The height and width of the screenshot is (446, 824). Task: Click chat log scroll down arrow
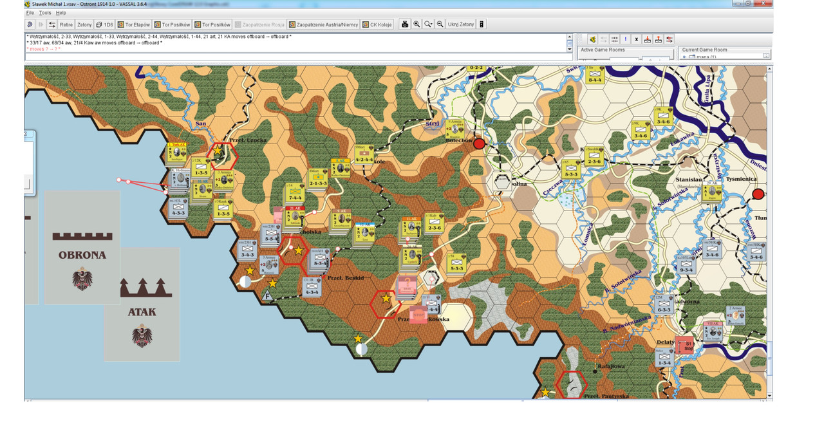point(570,49)
